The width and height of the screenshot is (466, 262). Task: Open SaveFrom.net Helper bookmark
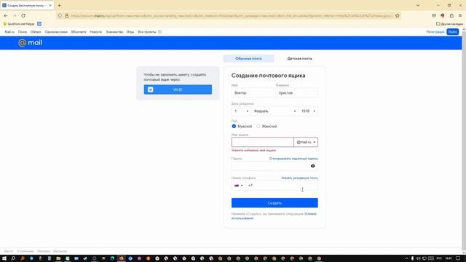coord(18,24)
